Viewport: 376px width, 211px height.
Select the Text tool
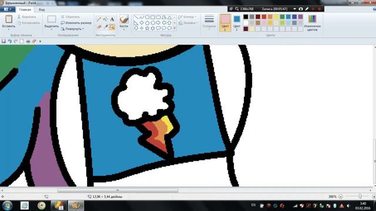(112, 19)
